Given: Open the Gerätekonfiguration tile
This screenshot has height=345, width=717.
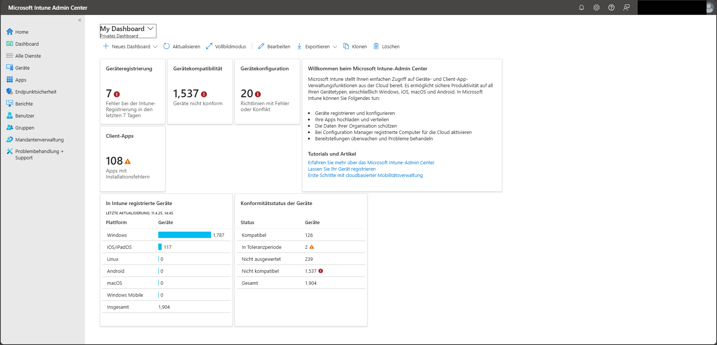Looking at the screenshot, I should tap(267, 91).
